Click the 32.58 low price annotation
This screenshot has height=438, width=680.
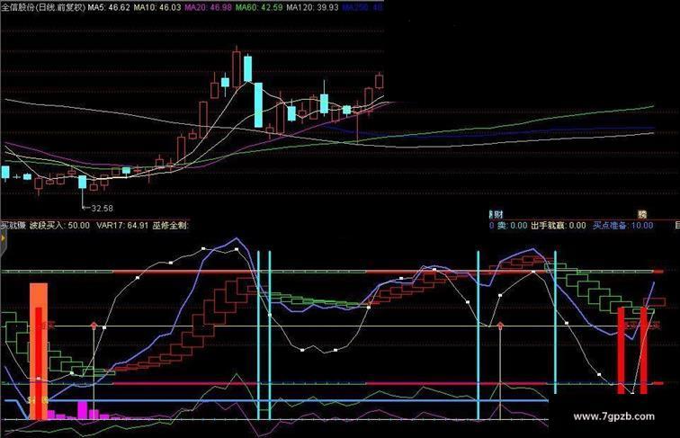point(102,209)
